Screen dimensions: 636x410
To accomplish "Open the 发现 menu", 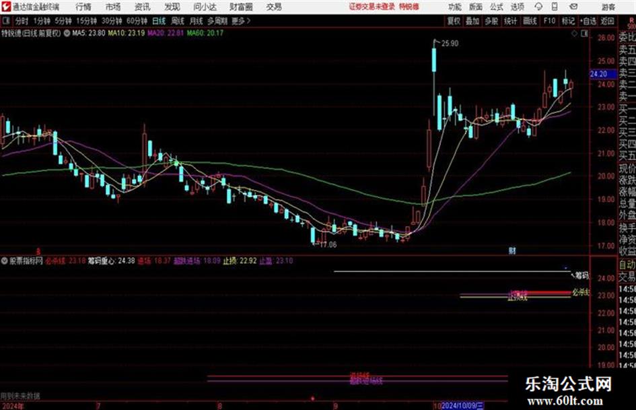I will [172, 7].
